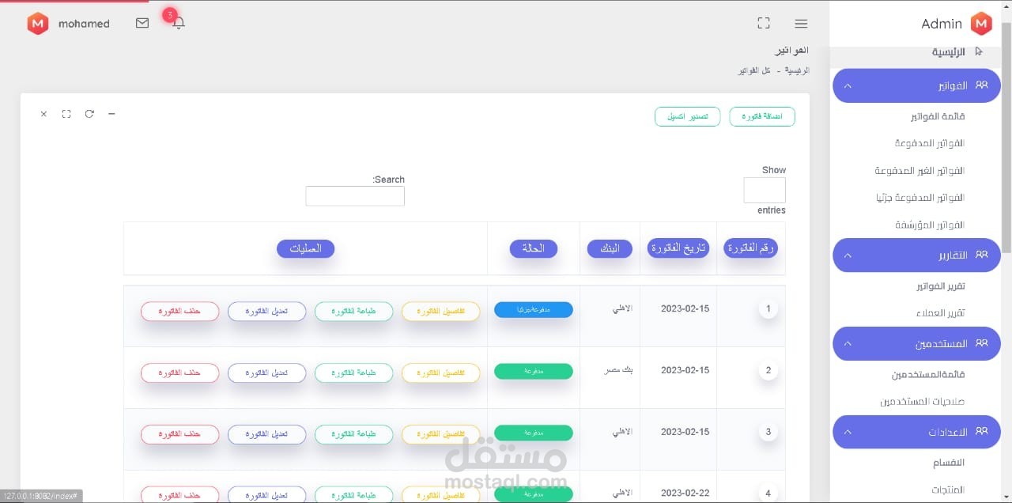1012x503 pixels.
Task: Click the Admin logo icon in sidebar
Action: point(981,24)
